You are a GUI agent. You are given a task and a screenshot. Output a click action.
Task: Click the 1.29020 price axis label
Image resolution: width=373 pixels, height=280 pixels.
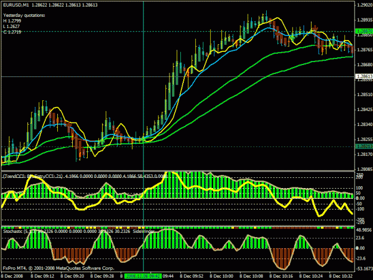(365, 5)
